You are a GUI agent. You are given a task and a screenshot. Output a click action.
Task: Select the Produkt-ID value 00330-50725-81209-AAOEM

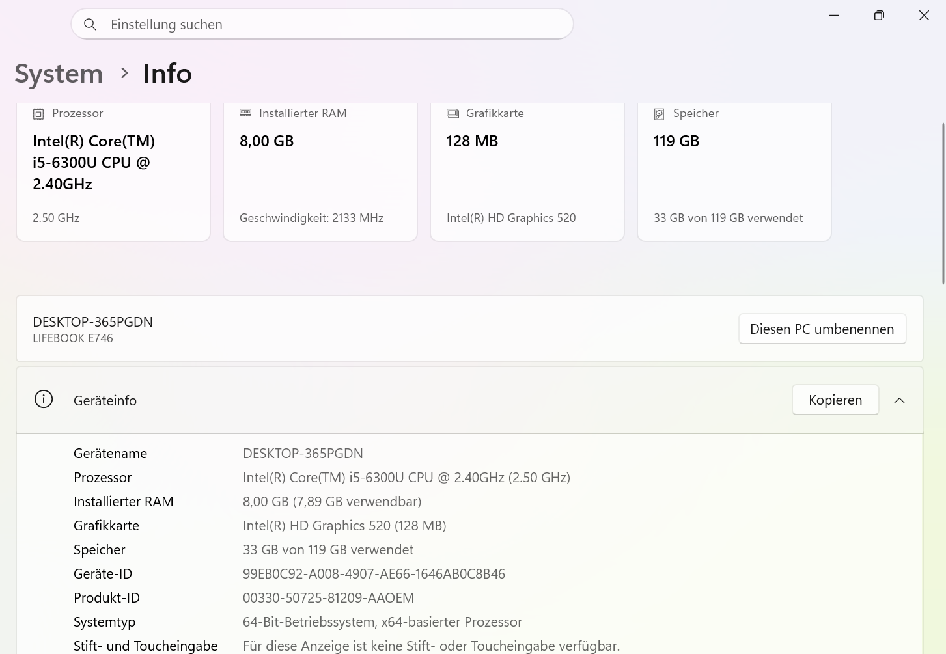click(328, 598)
